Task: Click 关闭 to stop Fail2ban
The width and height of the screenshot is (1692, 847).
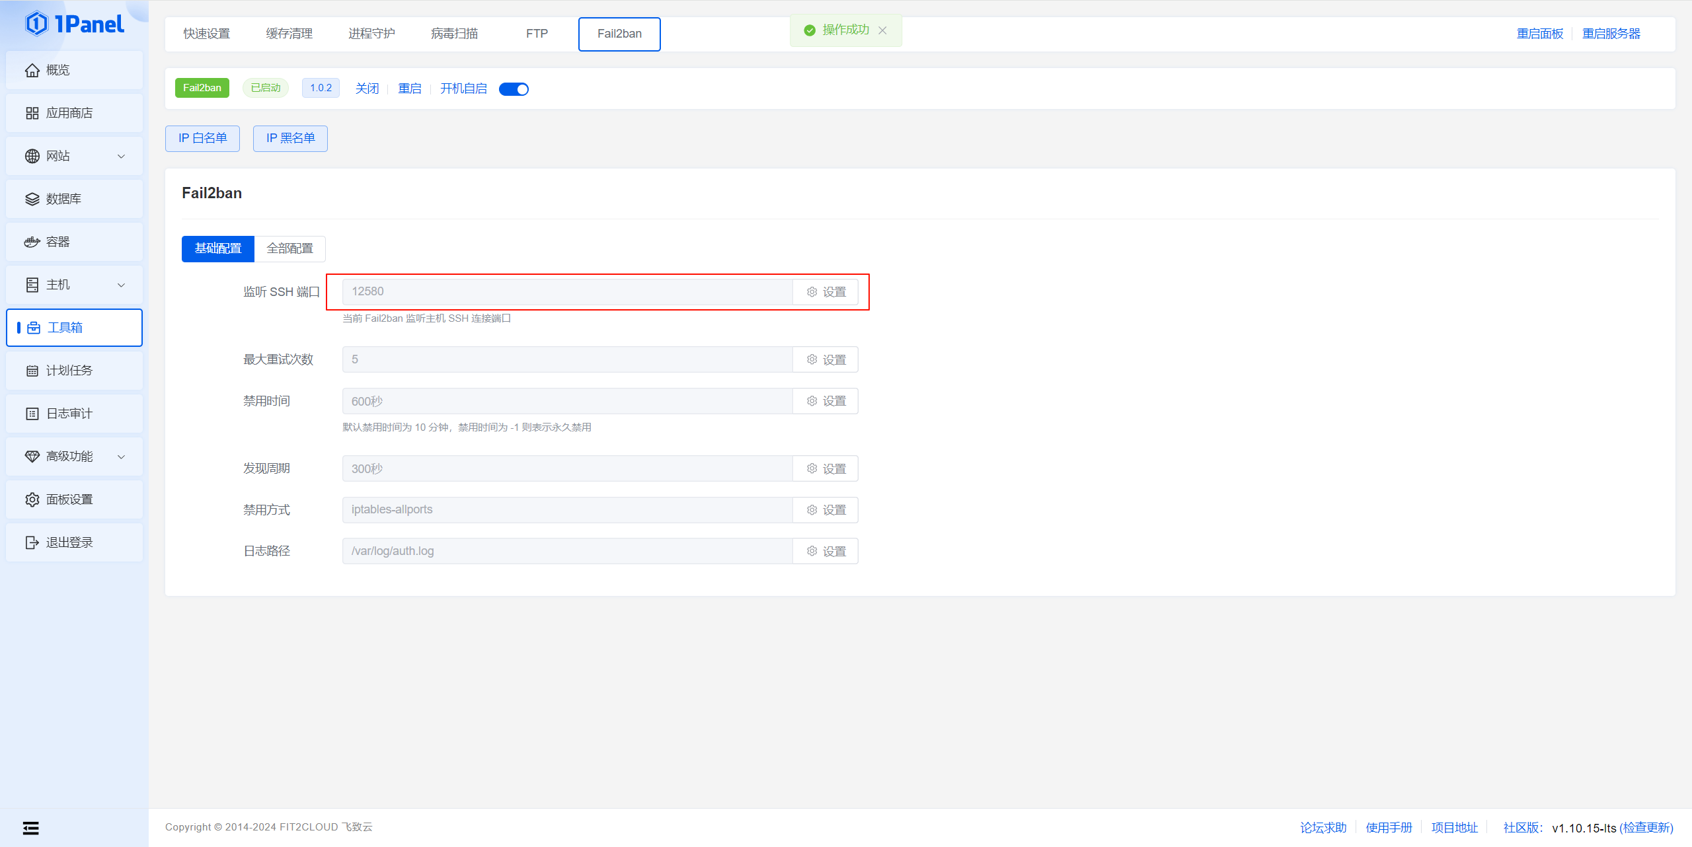Action: tap(367, 89)
